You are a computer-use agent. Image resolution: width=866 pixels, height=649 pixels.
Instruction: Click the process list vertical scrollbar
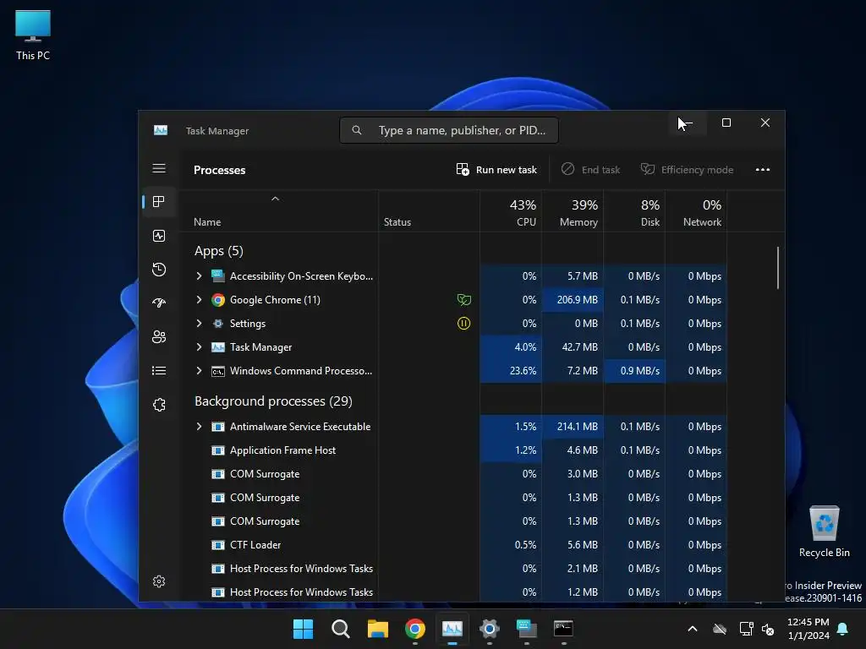click(778, 268)
